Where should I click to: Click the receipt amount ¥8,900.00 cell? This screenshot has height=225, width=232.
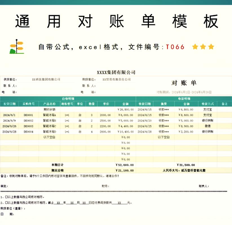coord(186,126)
